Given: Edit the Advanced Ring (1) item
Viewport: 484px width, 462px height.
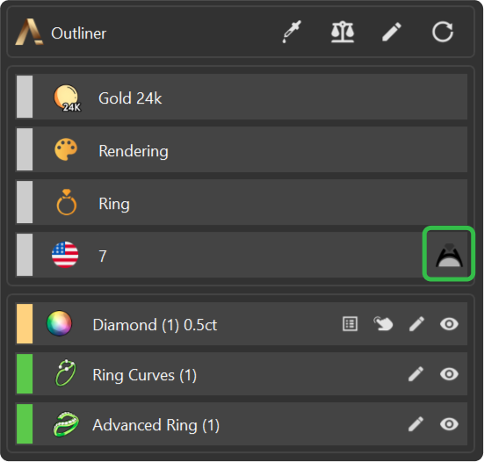Looking at the screenshot, I should click(x=416, y=424).
